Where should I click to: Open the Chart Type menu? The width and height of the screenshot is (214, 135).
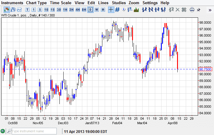36,3
